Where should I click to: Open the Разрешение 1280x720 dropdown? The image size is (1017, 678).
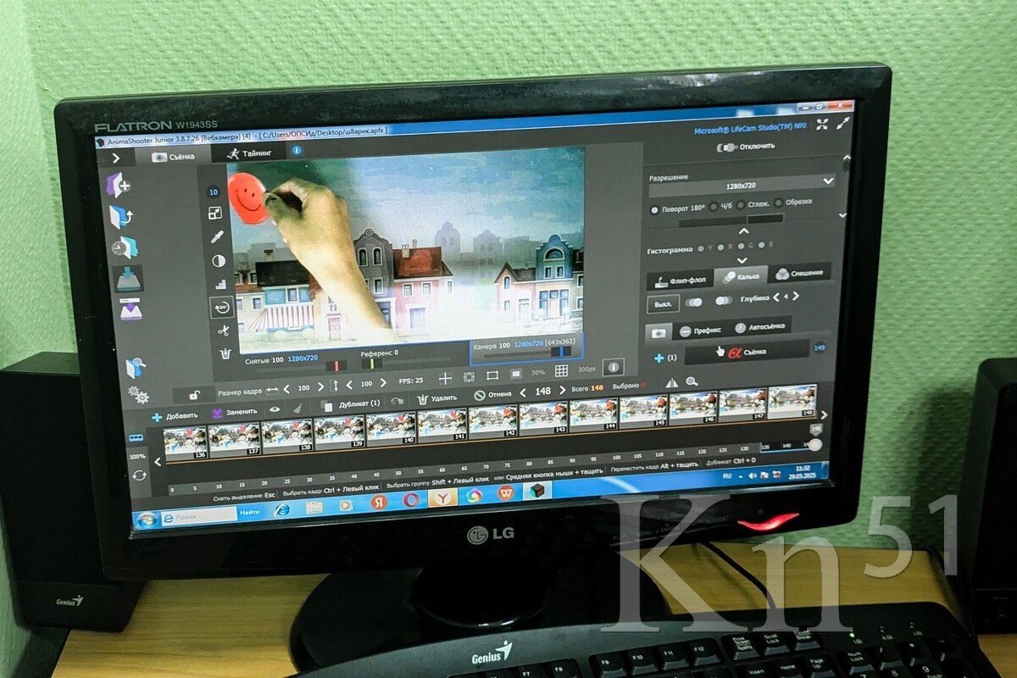click(742, 184)
